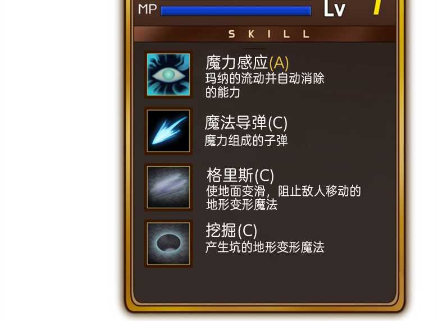
Task: Click the 挖掘(C) skill title
Action: coord(231,231)
